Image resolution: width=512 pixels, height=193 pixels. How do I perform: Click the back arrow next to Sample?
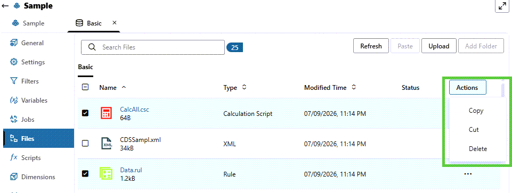tap(5, 6)
